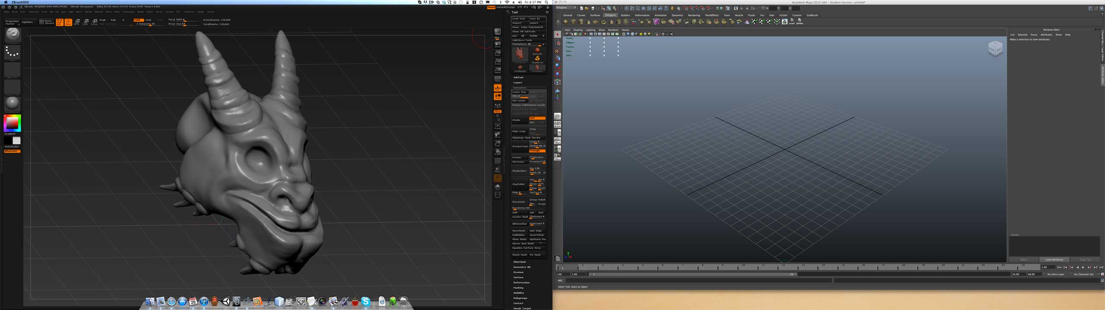Switch to the Curves shelf tab in Maya
Screen dimensions: 1105x310
coord(581,15)
